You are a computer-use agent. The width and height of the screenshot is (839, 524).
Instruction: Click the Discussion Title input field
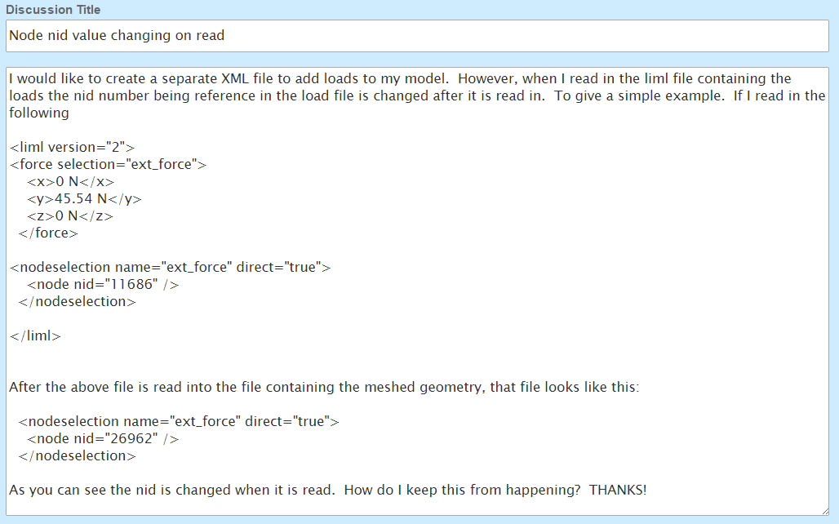click(x=417, y=36)
